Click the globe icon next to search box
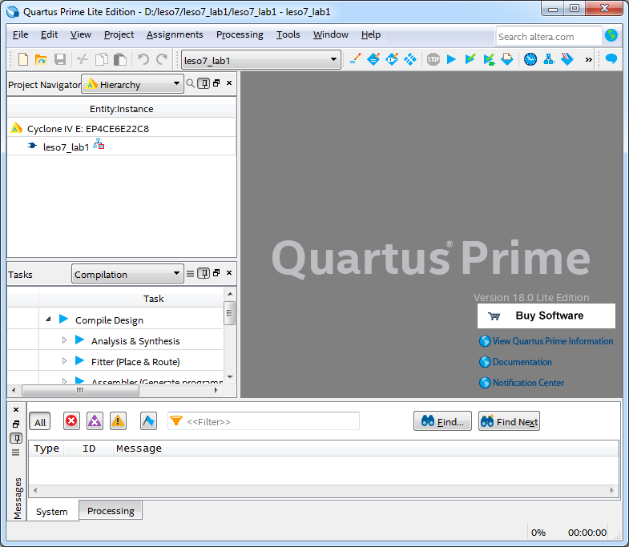Viewport: 629px width, 547px height. [611, 35]
